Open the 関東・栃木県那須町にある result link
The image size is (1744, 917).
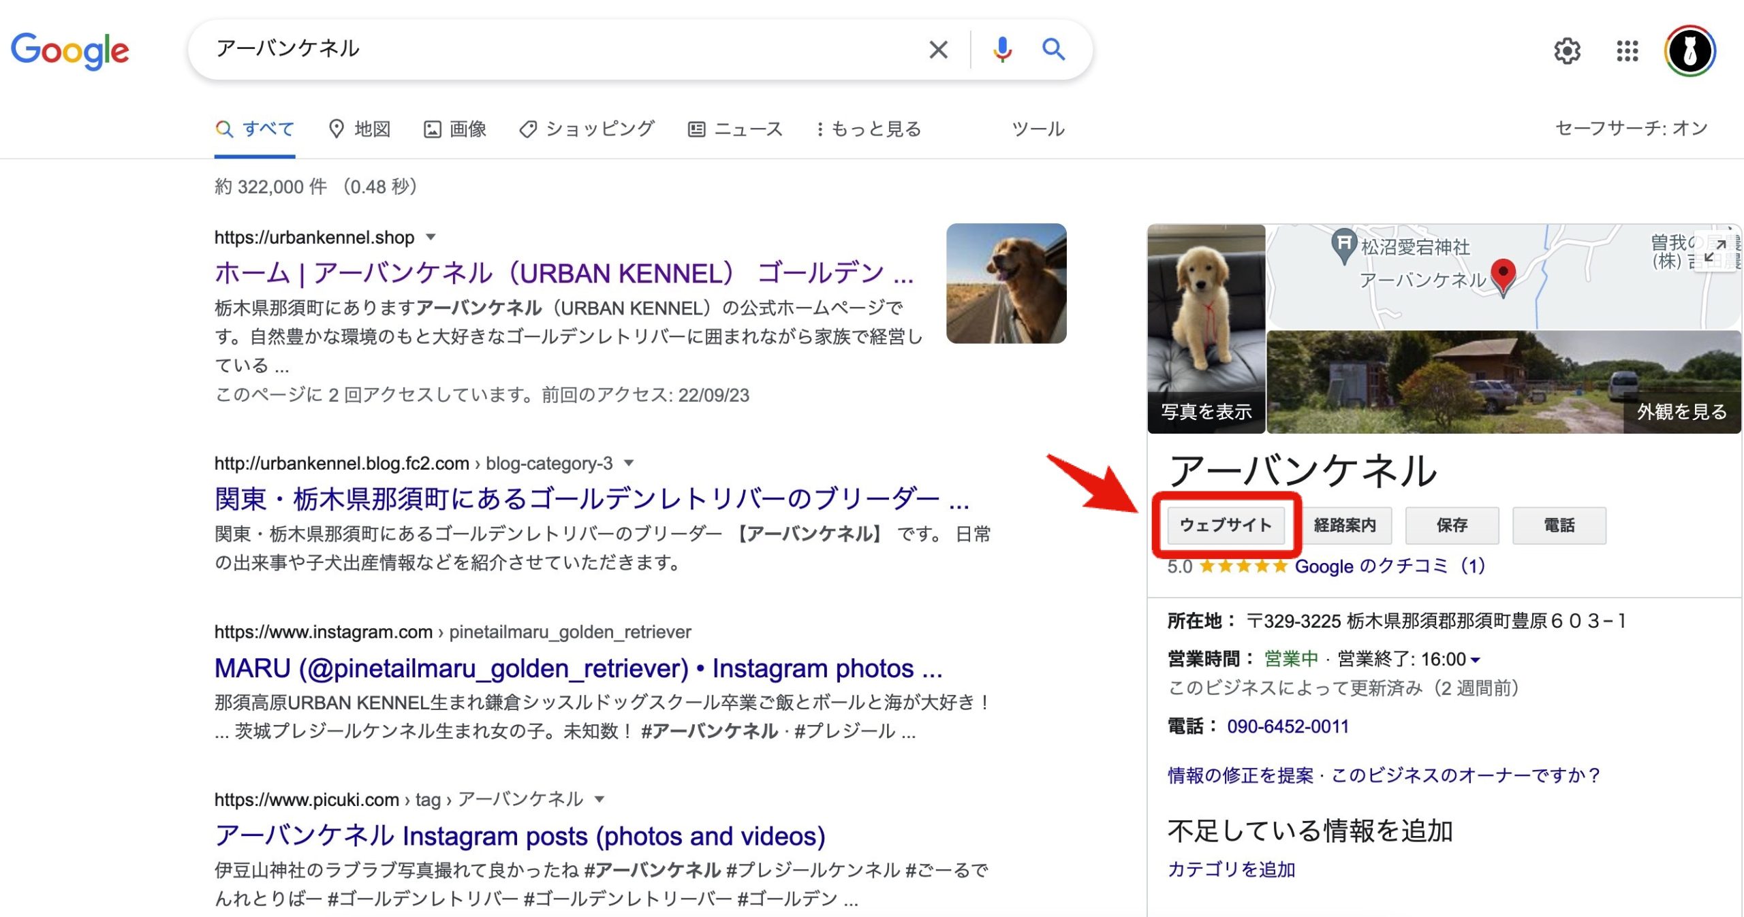pyautogui.click(x=592, y=499)
